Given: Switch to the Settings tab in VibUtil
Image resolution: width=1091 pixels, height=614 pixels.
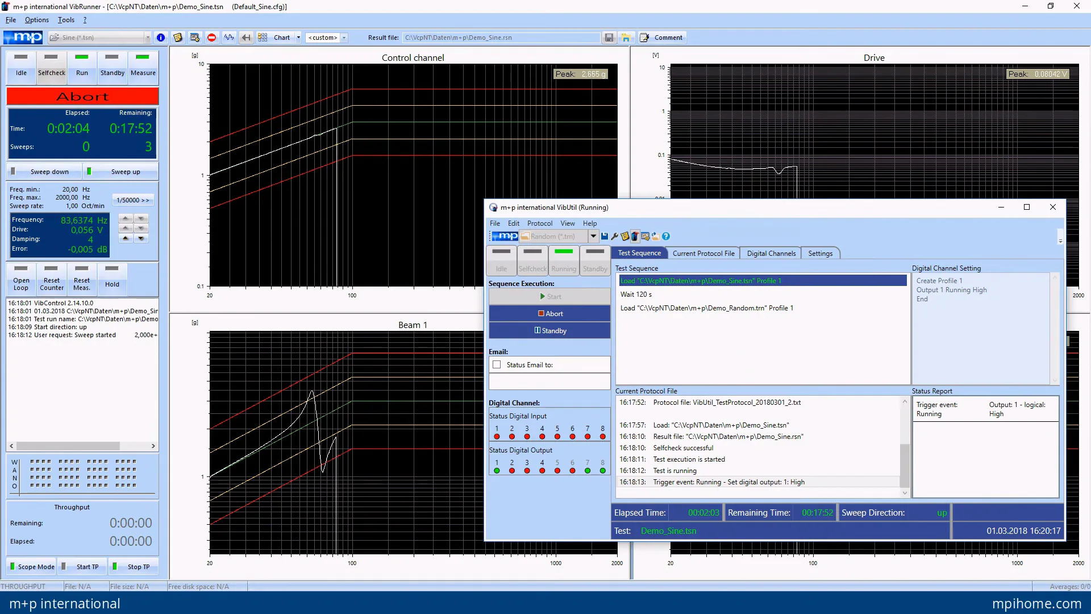Looking at the screenshot, I should (820, 254).
